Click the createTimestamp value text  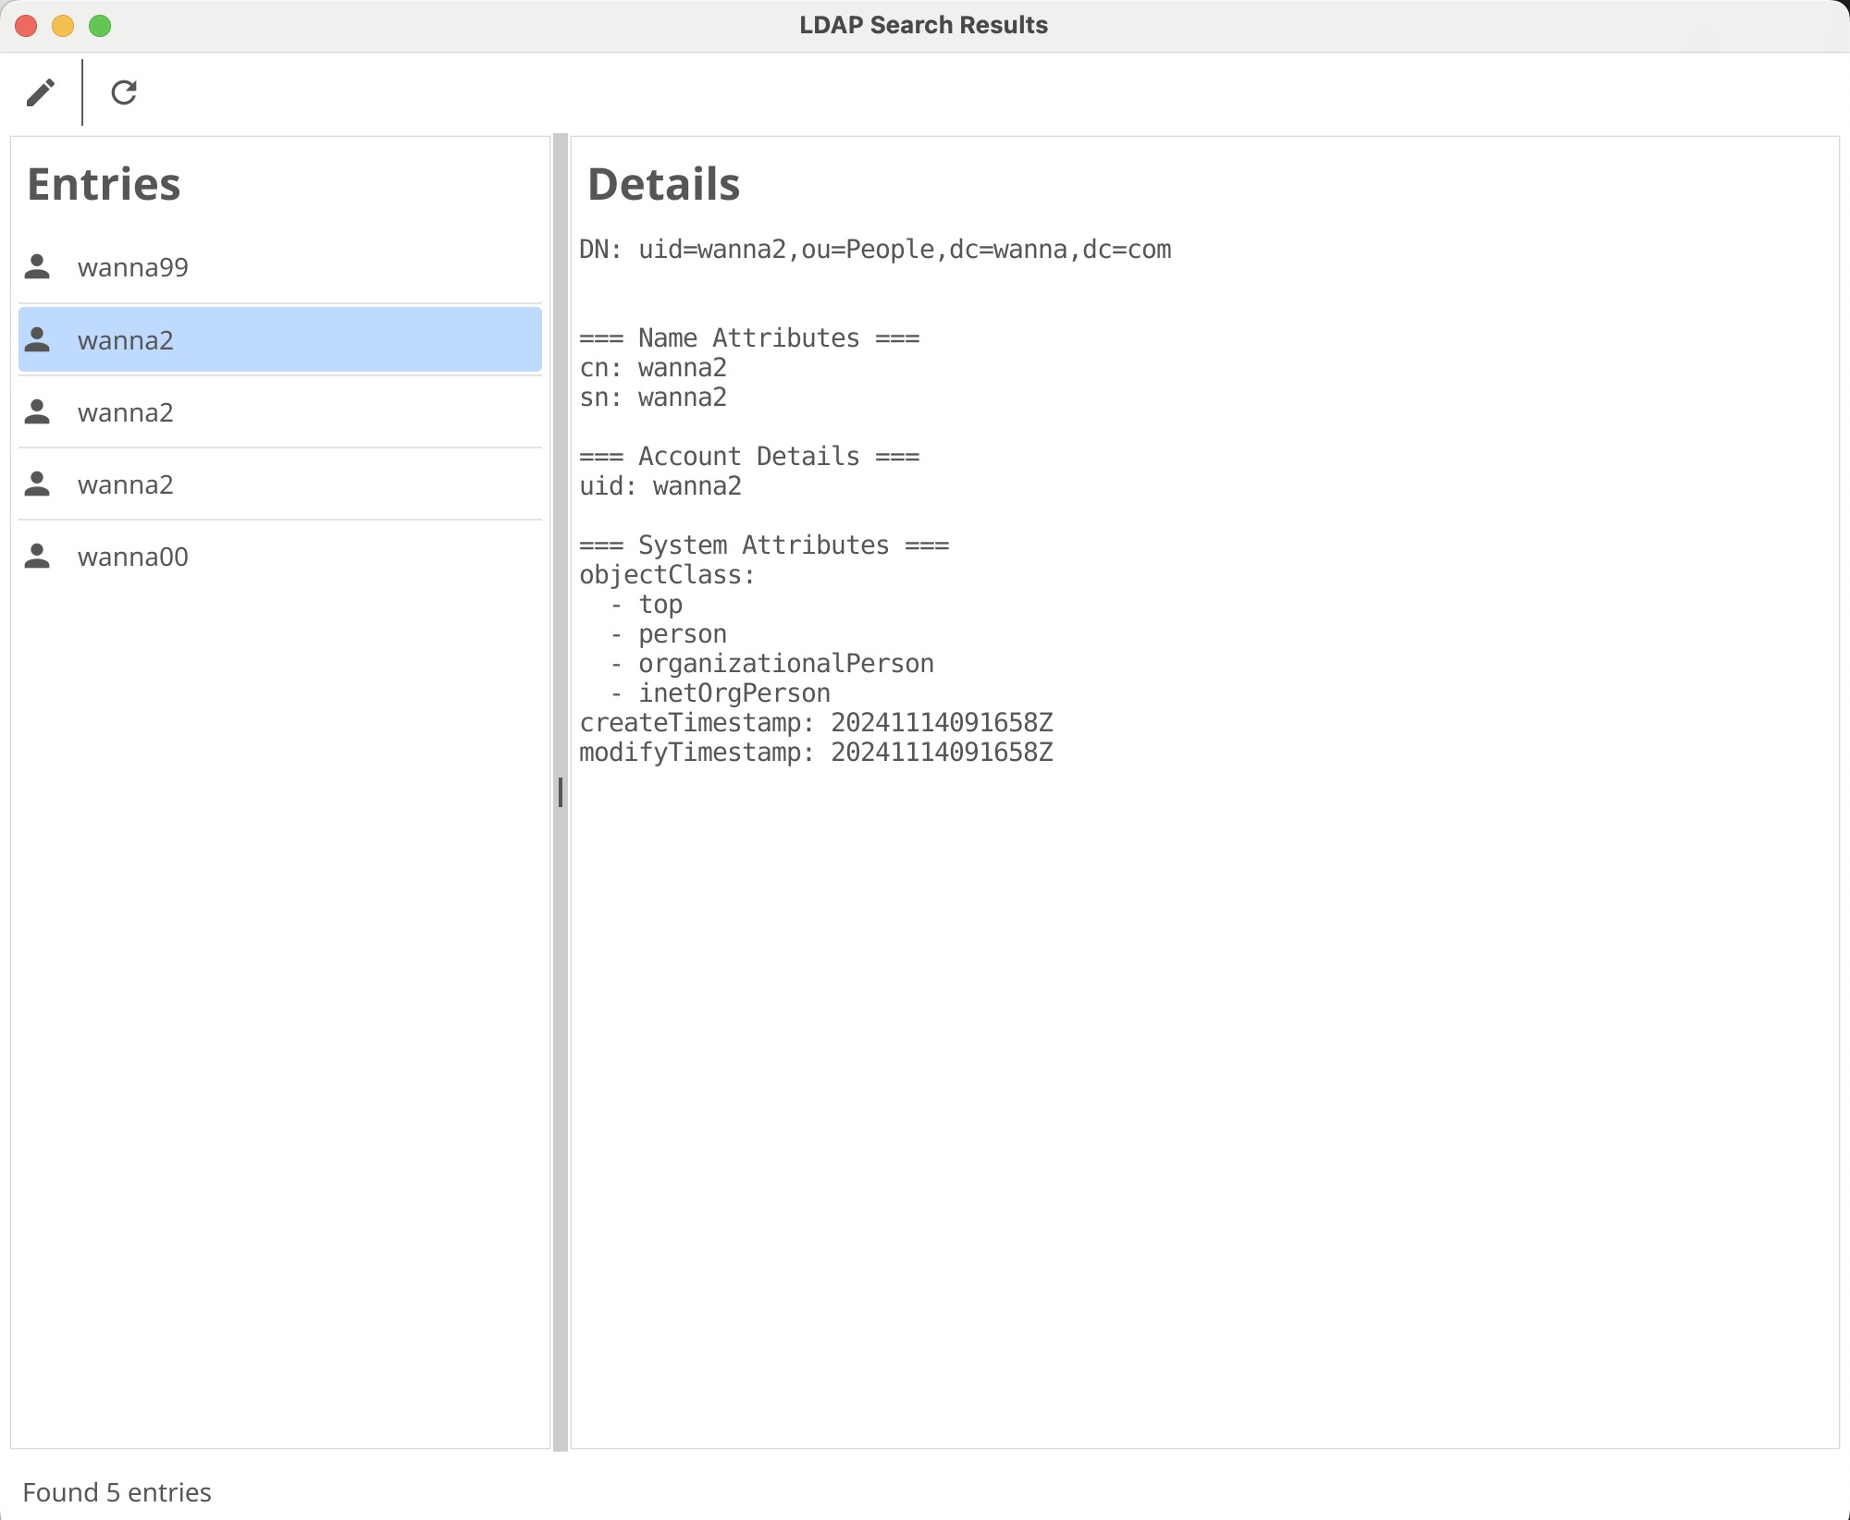tap(942, 723)
